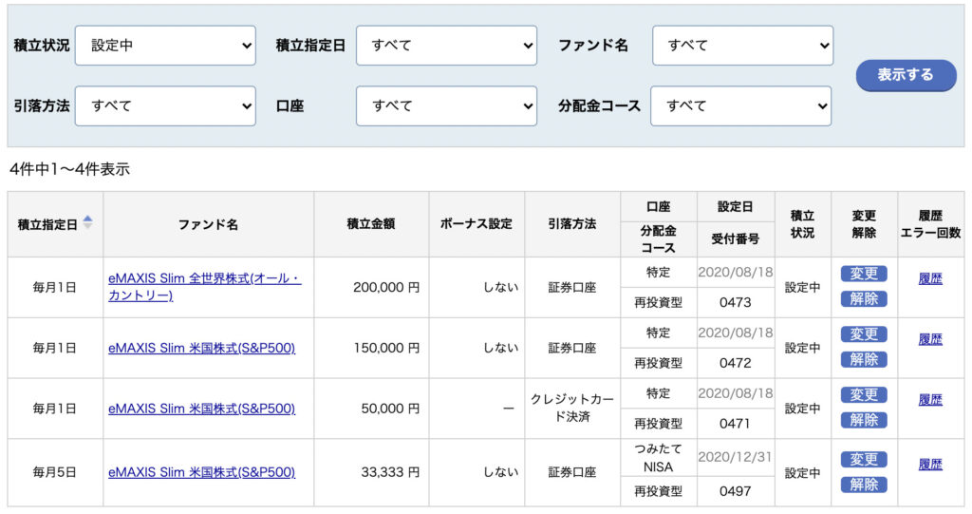Select the 33,333 円 amount cell

click(371, 472)
